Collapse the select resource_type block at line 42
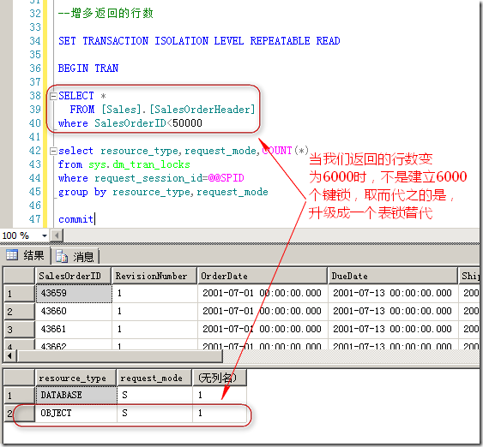Viewport: 483px width, 447px height. click(x=53, y=151)
